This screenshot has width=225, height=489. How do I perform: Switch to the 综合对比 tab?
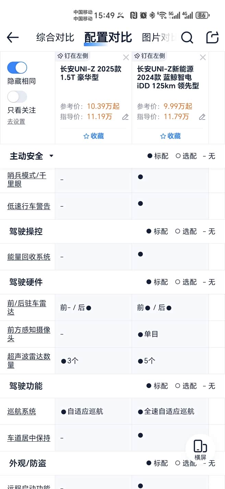55,37
